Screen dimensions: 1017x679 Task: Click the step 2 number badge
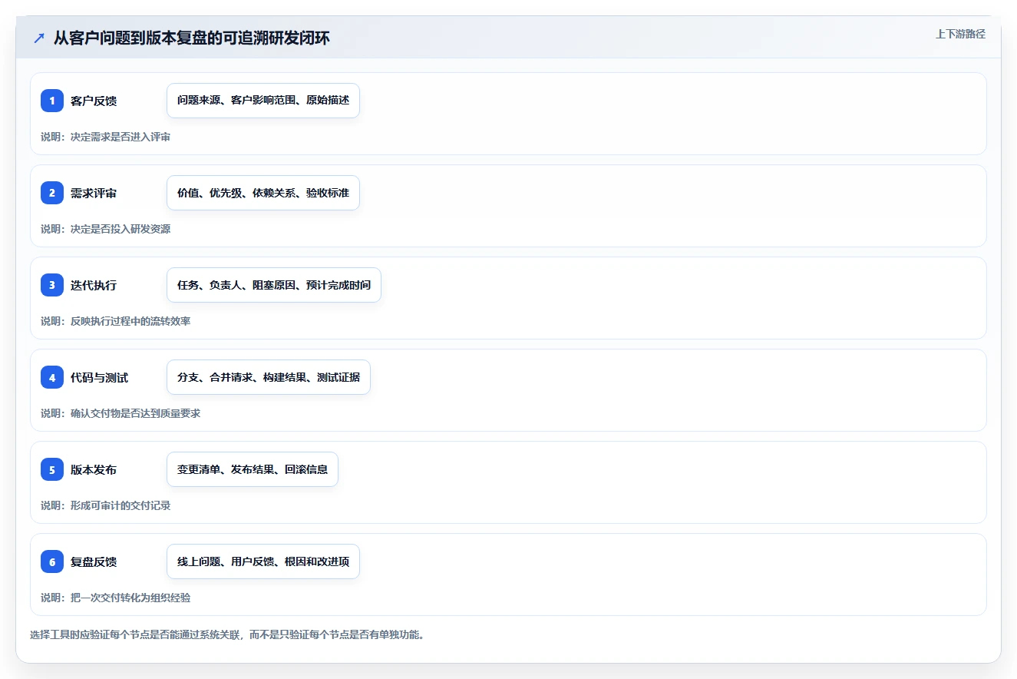[52, 193]
